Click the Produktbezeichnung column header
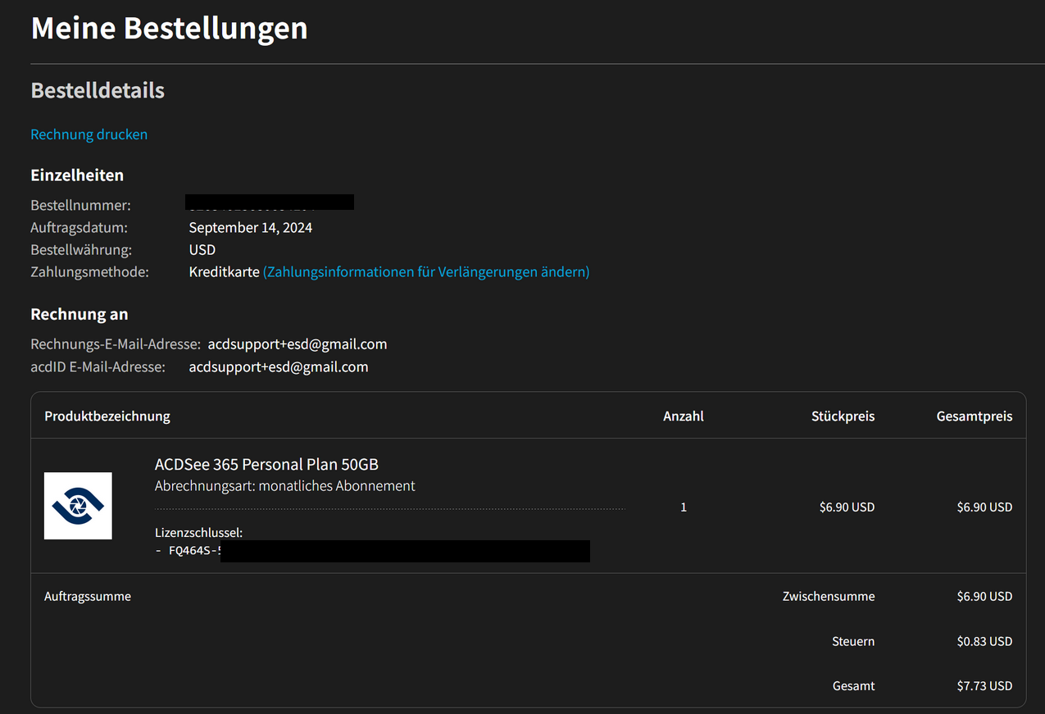The height and width of the screenshot is (714, 1045). (x=107, y=416)
